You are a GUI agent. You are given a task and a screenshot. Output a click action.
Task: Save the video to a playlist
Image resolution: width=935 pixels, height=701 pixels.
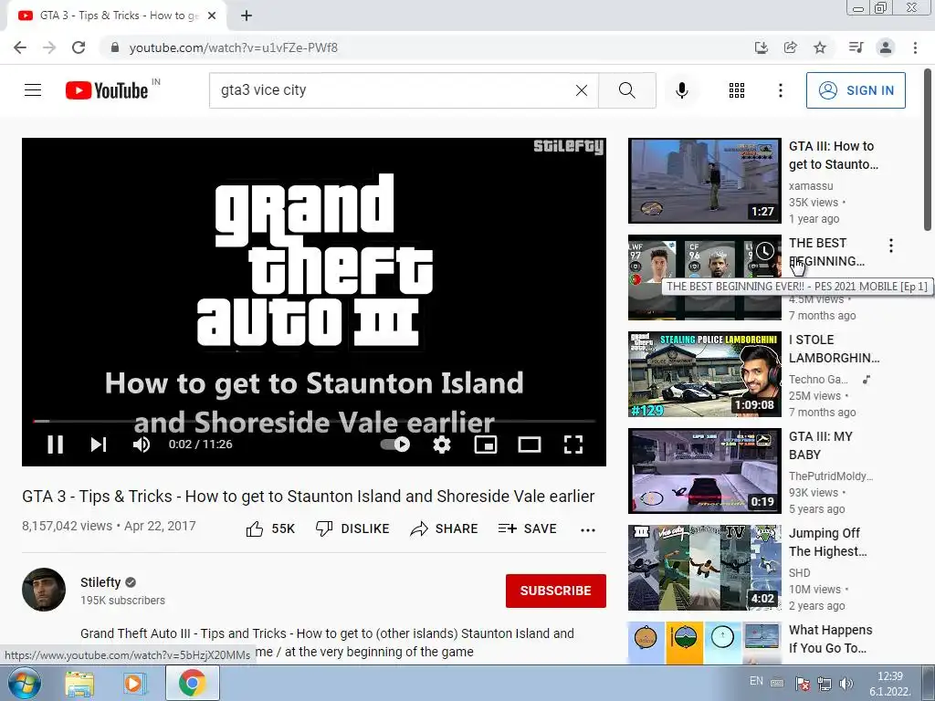coord(527,528)
